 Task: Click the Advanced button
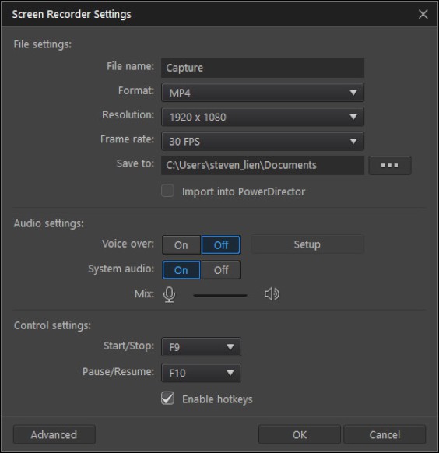(54, 434)
